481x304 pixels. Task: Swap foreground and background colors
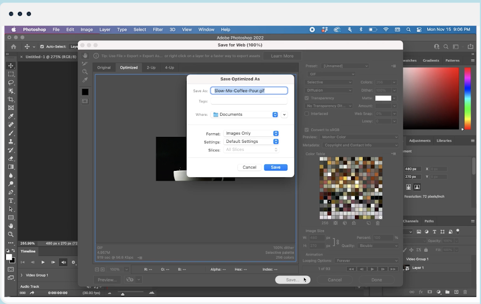(x=13, y=251)
